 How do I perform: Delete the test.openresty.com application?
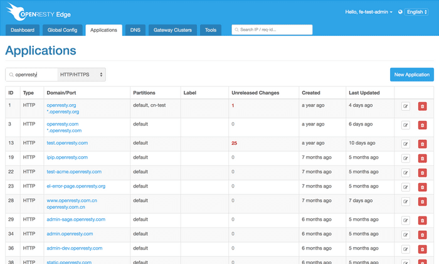click(x=422, y=144)
